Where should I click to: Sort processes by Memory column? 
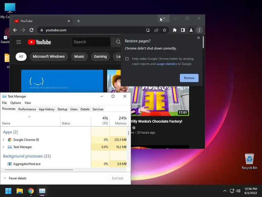coord(119,121)
